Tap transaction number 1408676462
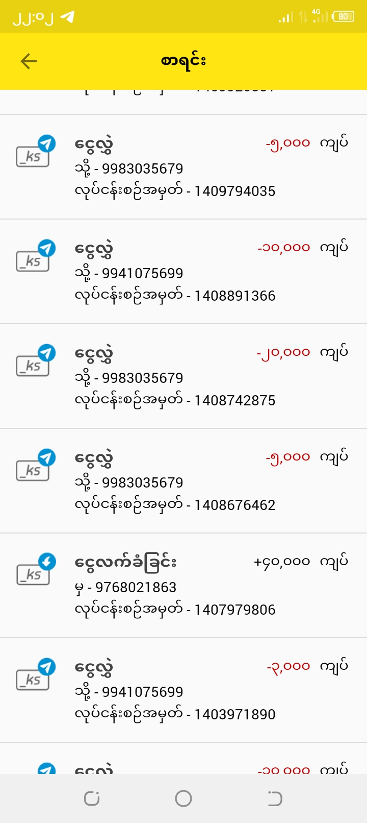 coord(234,505)
